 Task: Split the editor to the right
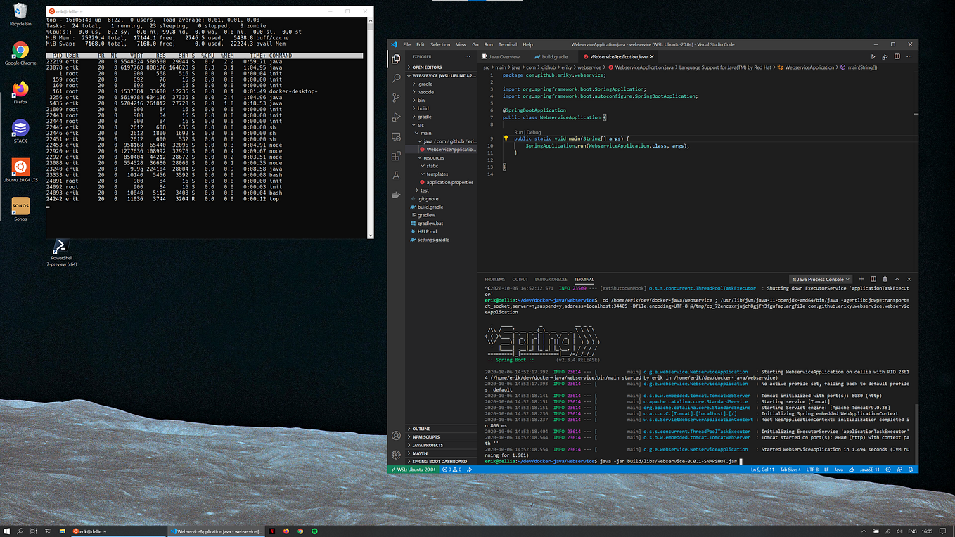click(x=896, y=56)
